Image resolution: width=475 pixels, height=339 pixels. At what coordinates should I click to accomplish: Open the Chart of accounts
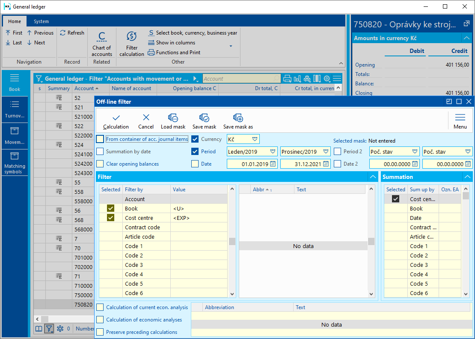point(102,44)
